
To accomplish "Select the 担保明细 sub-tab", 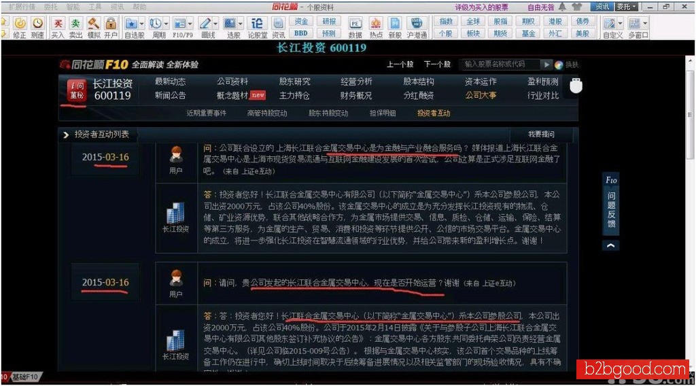I will pos(383,113).
